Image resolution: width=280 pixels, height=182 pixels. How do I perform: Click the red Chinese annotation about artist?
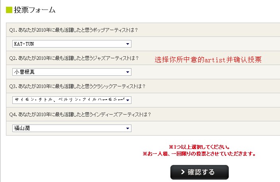click(208, 59)
